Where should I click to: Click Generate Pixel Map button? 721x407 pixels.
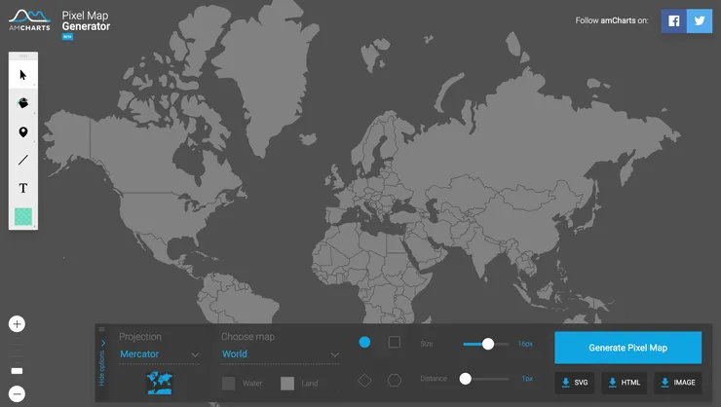[x=628, y=348]
